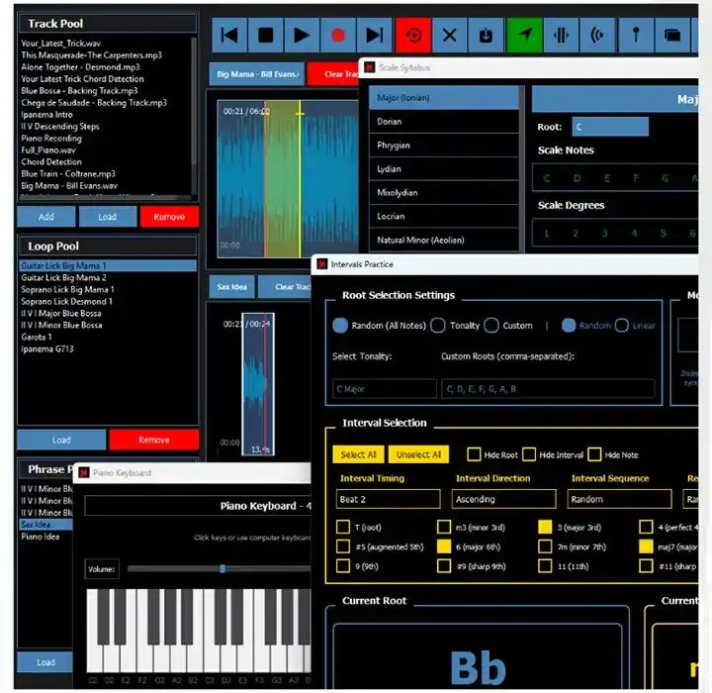The height and width of the screenshot is (693, 712).
Task: Click the Load button in Loop Pool
Action: pos(61,440)
